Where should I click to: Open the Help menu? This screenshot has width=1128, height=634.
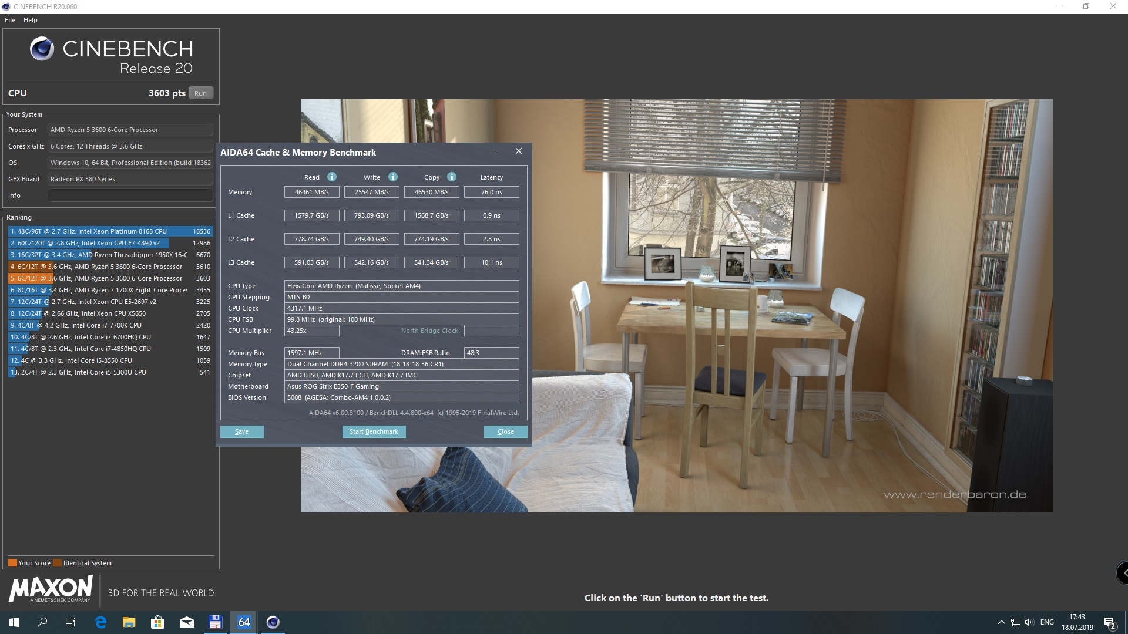pyautogui.click(x=31, y=20)
